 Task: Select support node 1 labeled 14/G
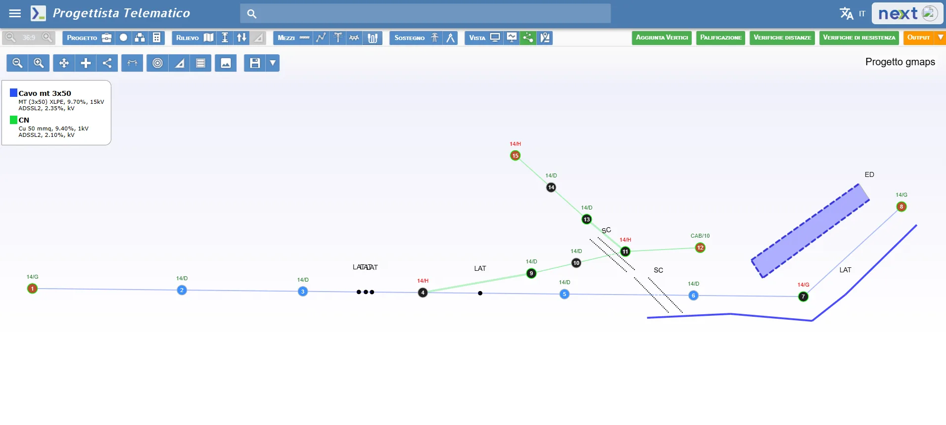[32, 289]
